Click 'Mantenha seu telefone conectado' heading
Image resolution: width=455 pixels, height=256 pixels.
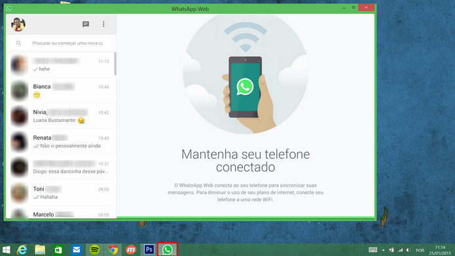pyautogui.click(x=246, y=160)
